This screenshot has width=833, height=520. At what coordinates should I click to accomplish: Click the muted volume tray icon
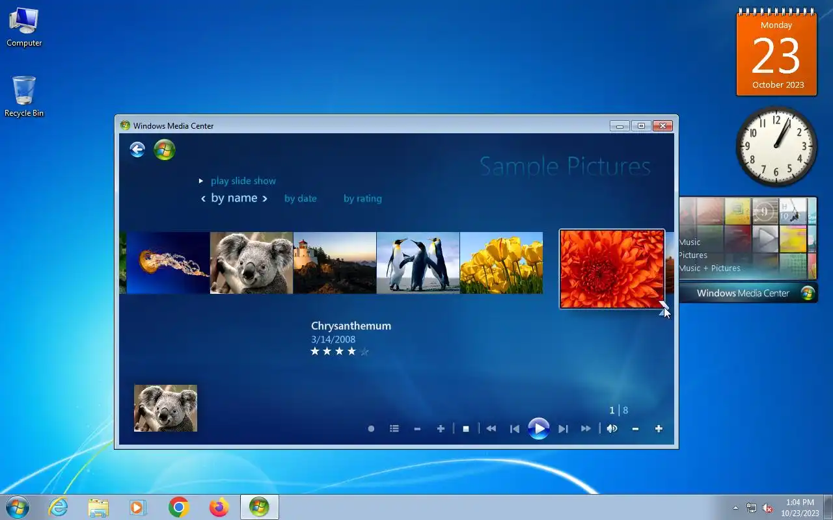click(767, 508)
